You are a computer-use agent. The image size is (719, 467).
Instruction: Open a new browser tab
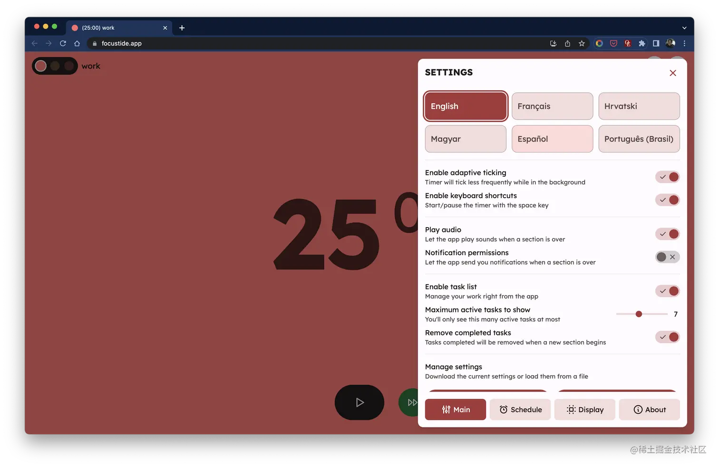click(x=182, y=28)
